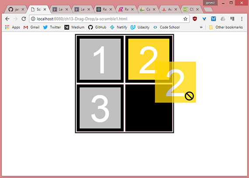Reload the page with the refresh icon
The width and height of the screenshot is (249, 178).
tap(24, 19)
